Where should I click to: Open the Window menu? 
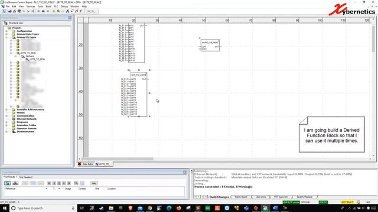click(x=75, y=6)
